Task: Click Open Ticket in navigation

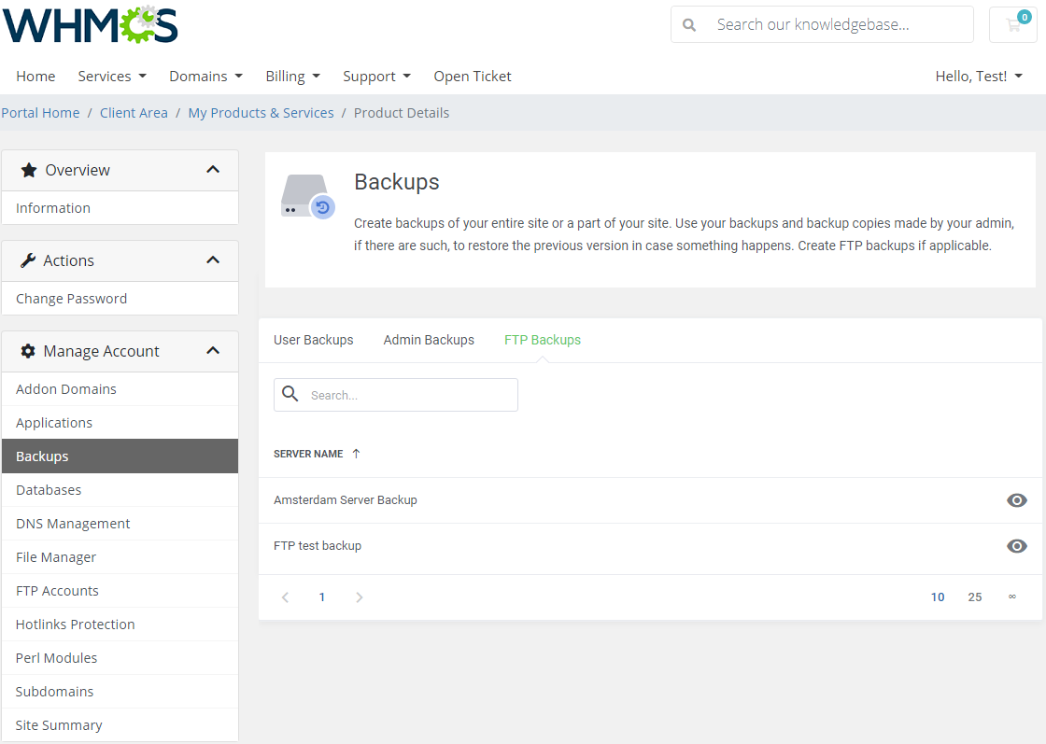Action: coord(473,77)
